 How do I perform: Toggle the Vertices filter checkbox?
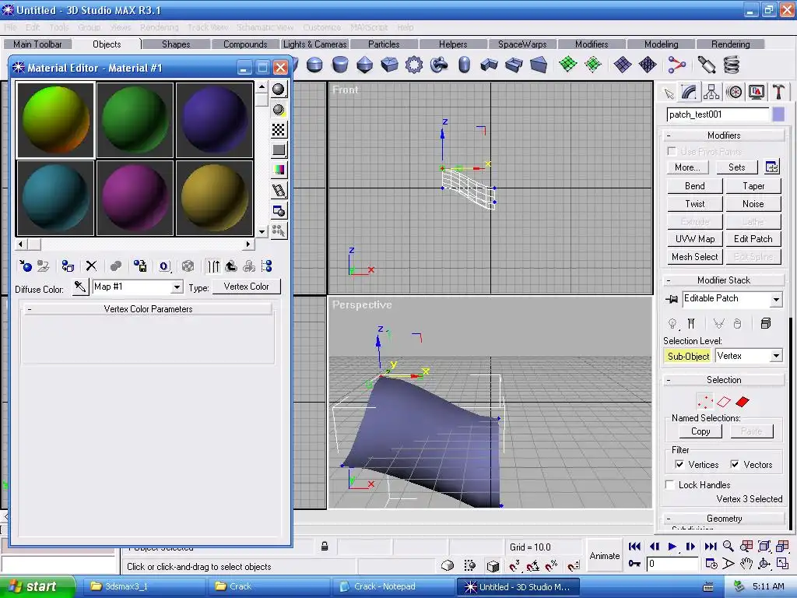pos(679,464)
